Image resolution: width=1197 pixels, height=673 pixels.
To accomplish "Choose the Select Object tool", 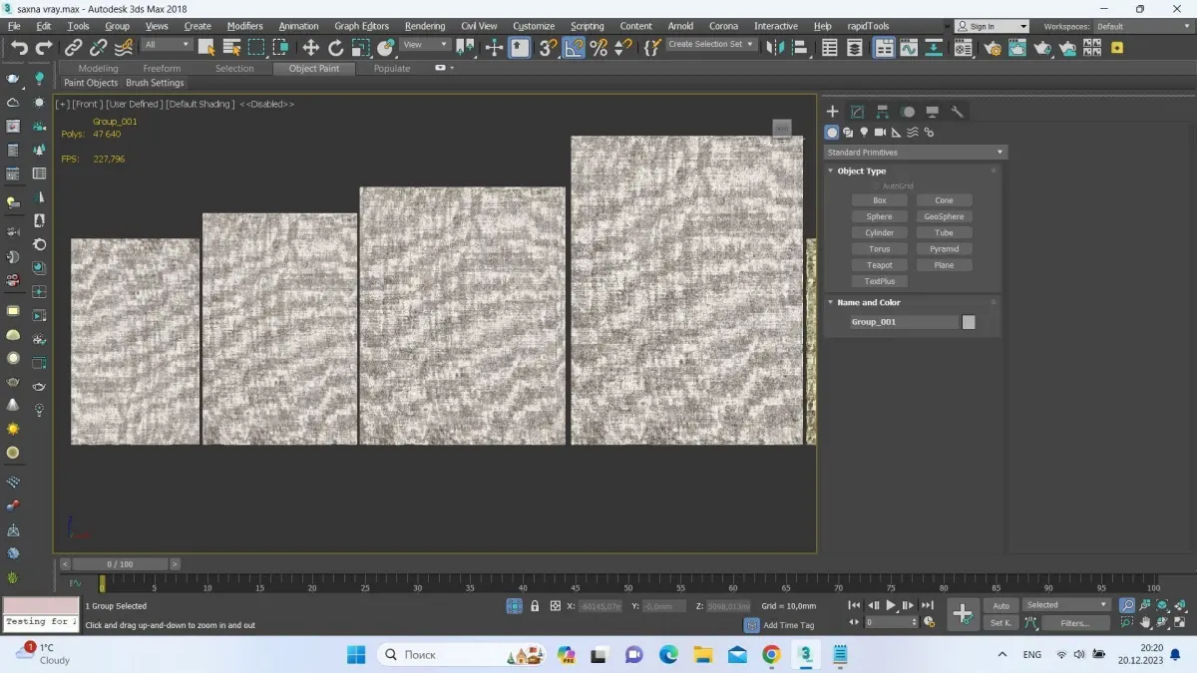I will pyautogui.click(x=206, y=47).
